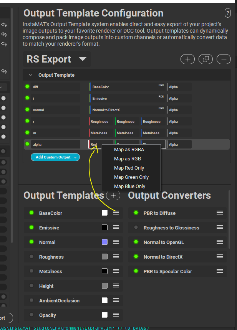This screenshot has width=237, height=330.
Task: Open the BaseColor hamburger menu icon
Action: (116, 213)
